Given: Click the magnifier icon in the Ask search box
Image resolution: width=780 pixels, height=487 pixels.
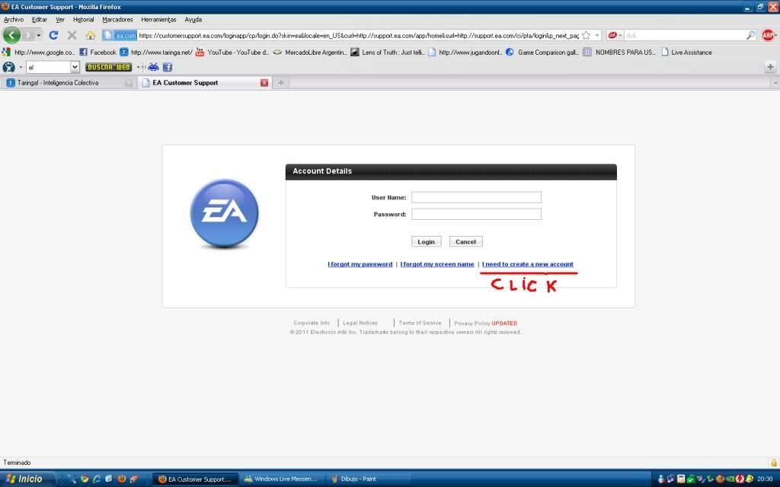Looking at the screenshot, I should (750, 35).
